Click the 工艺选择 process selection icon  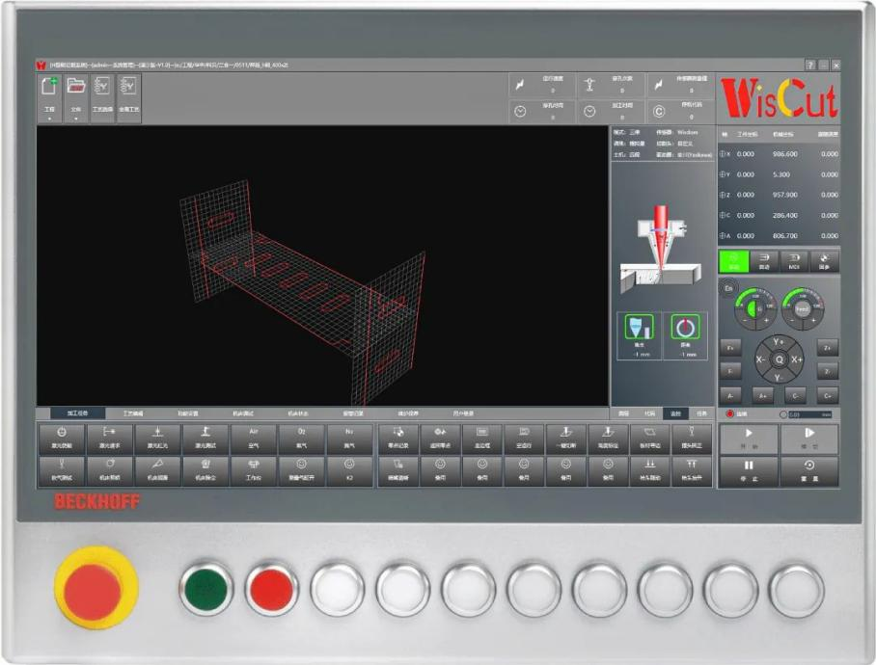point(102,86)
